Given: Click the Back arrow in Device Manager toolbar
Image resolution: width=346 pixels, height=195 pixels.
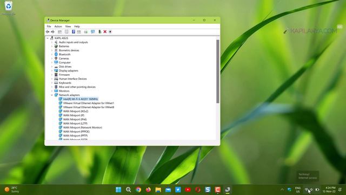Looking at the screenshot, I should coord(48,32).
